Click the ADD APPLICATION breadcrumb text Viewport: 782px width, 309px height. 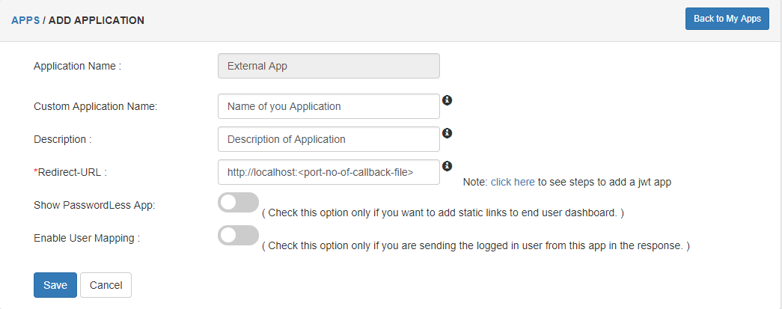click(97, 20)
